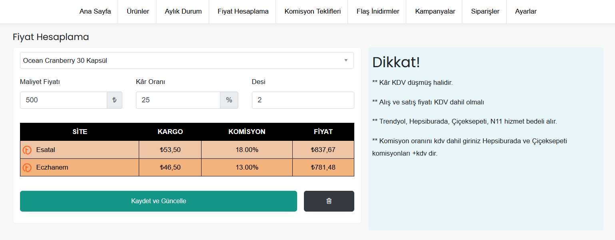Click the trash delete icon button

coord(329,201)
